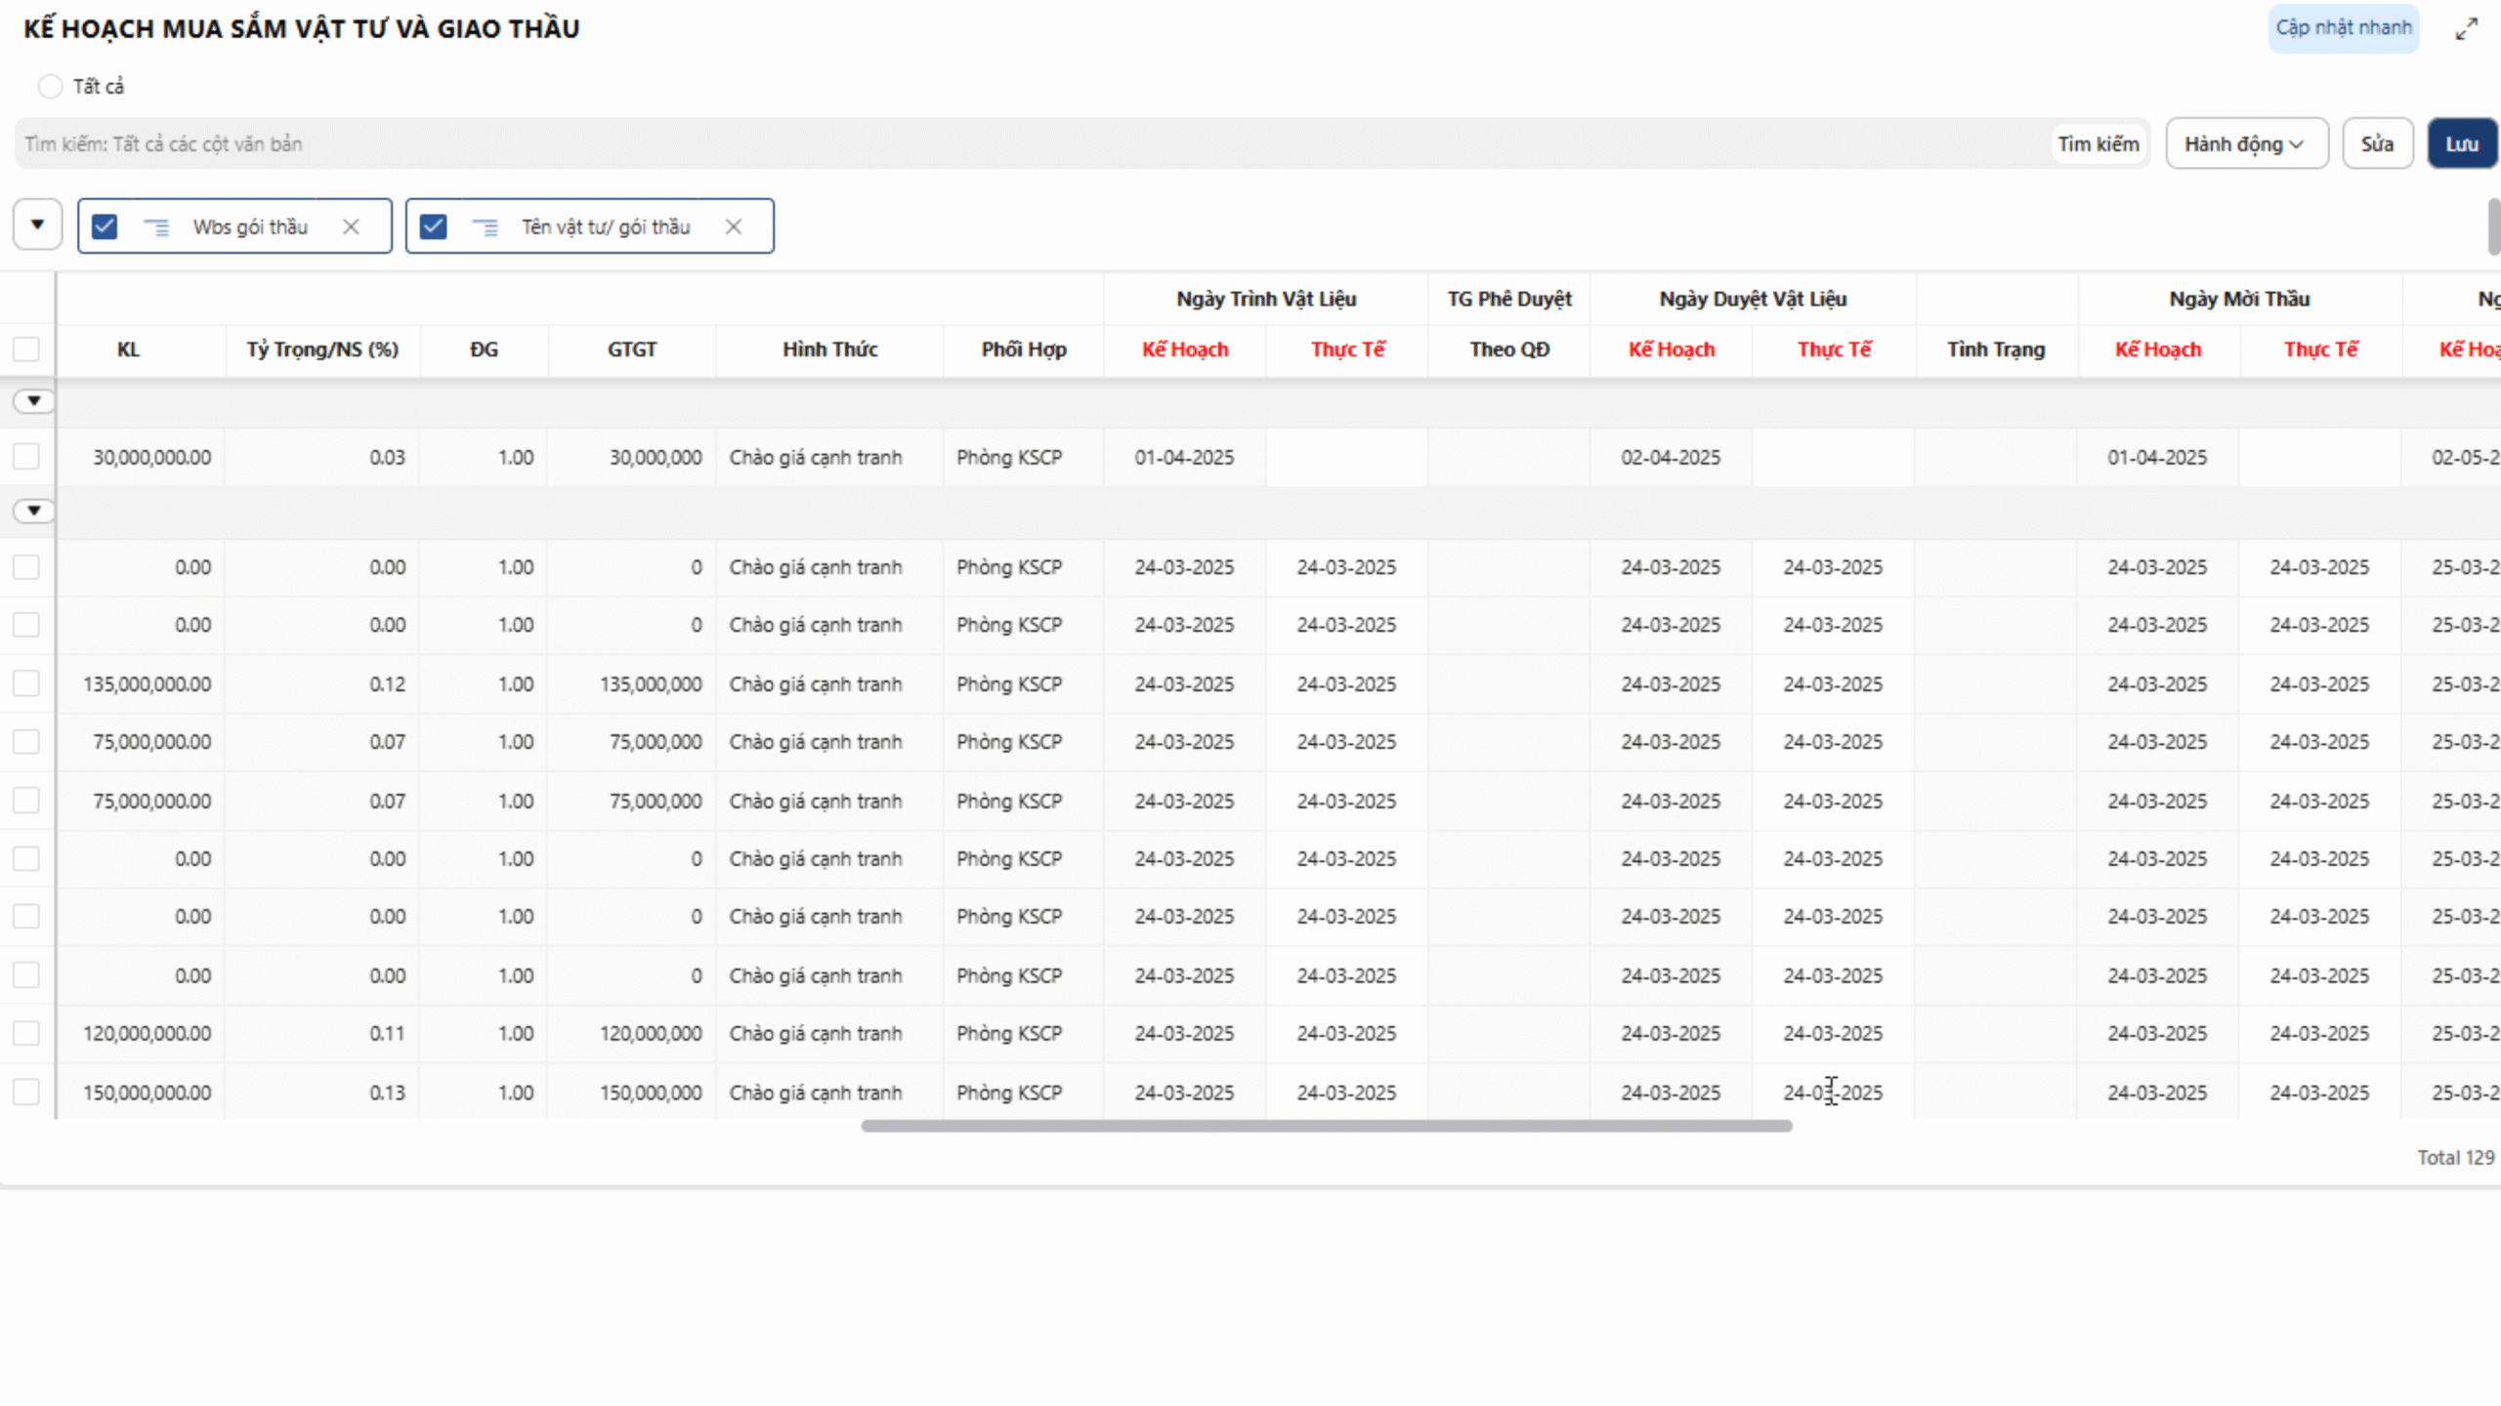Screen dimensions: 2501x1406
Task: Select the Tất cả radio button
Action: click(50, 87)
